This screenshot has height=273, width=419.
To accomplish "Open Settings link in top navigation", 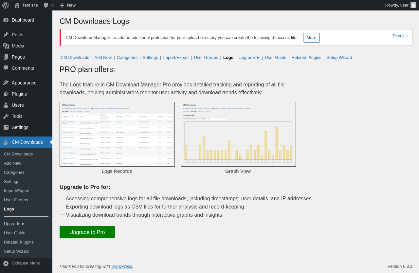I will point(150,57).
